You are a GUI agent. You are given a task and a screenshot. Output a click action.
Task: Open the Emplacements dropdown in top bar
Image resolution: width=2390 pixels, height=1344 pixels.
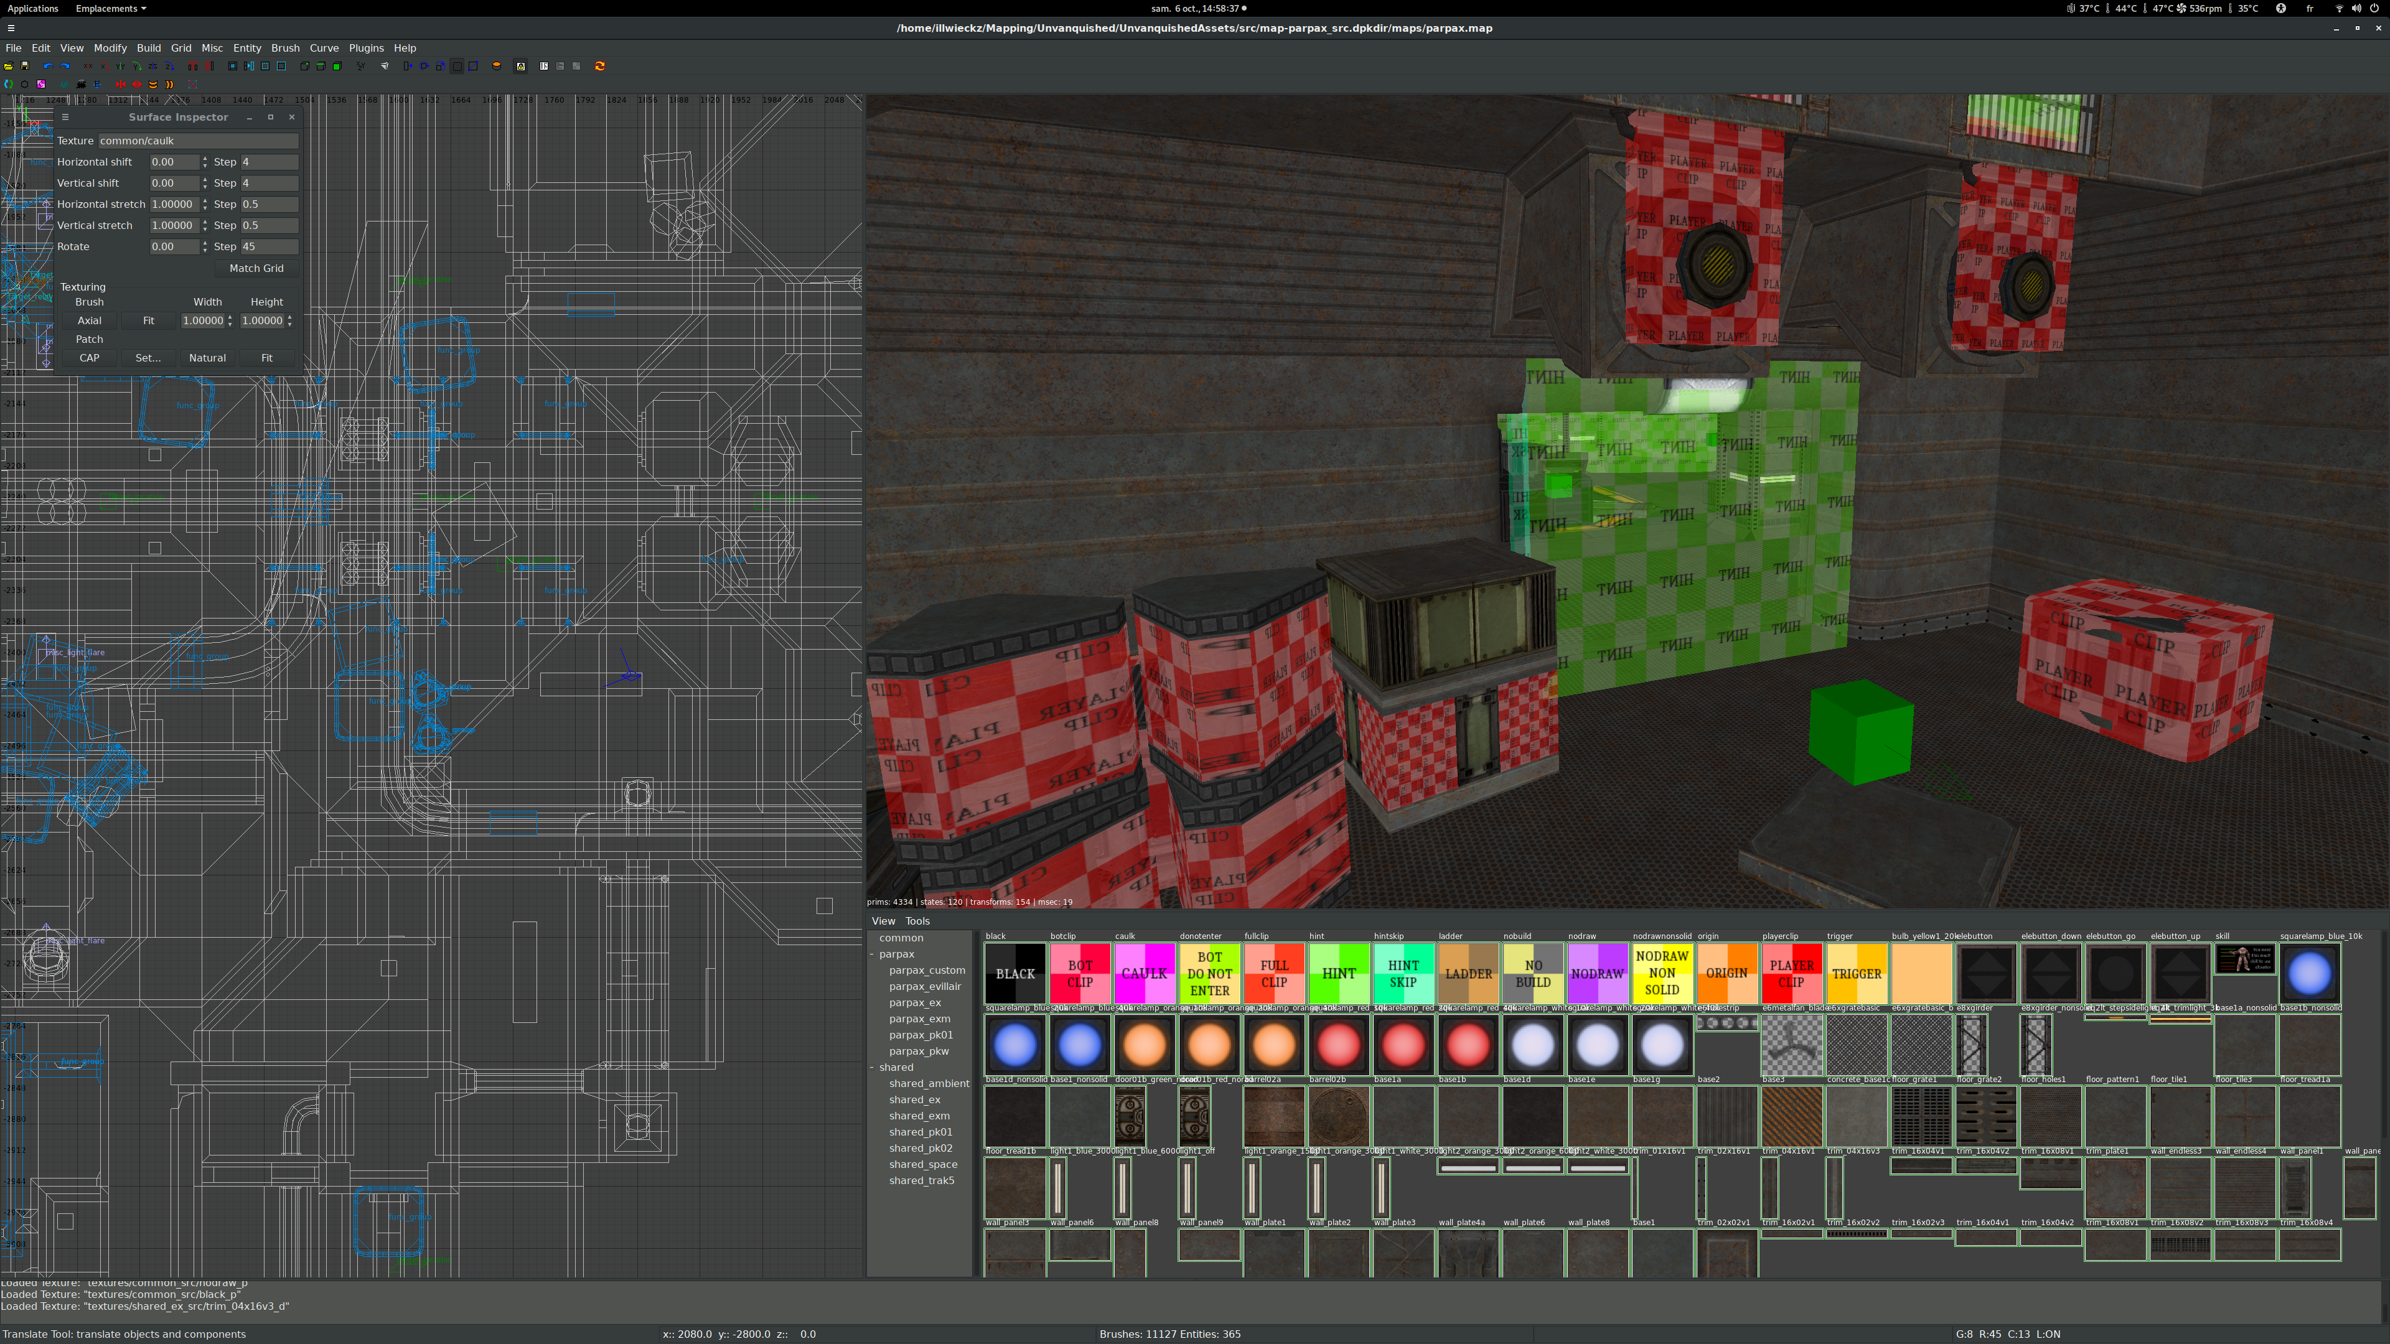(110, 8)
